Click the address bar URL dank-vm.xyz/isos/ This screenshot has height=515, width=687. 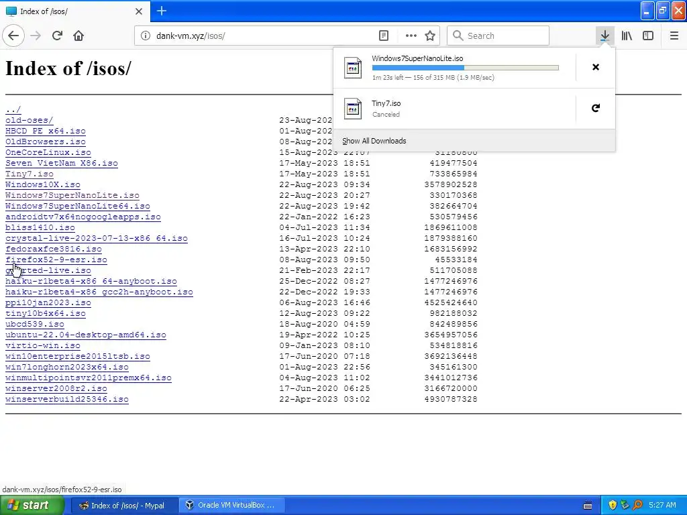point(191,36)
